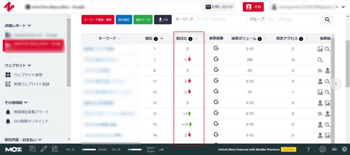Open the 想定アクセス column dropdown chevron
350x155 pixels.
[x=307, y=39]
